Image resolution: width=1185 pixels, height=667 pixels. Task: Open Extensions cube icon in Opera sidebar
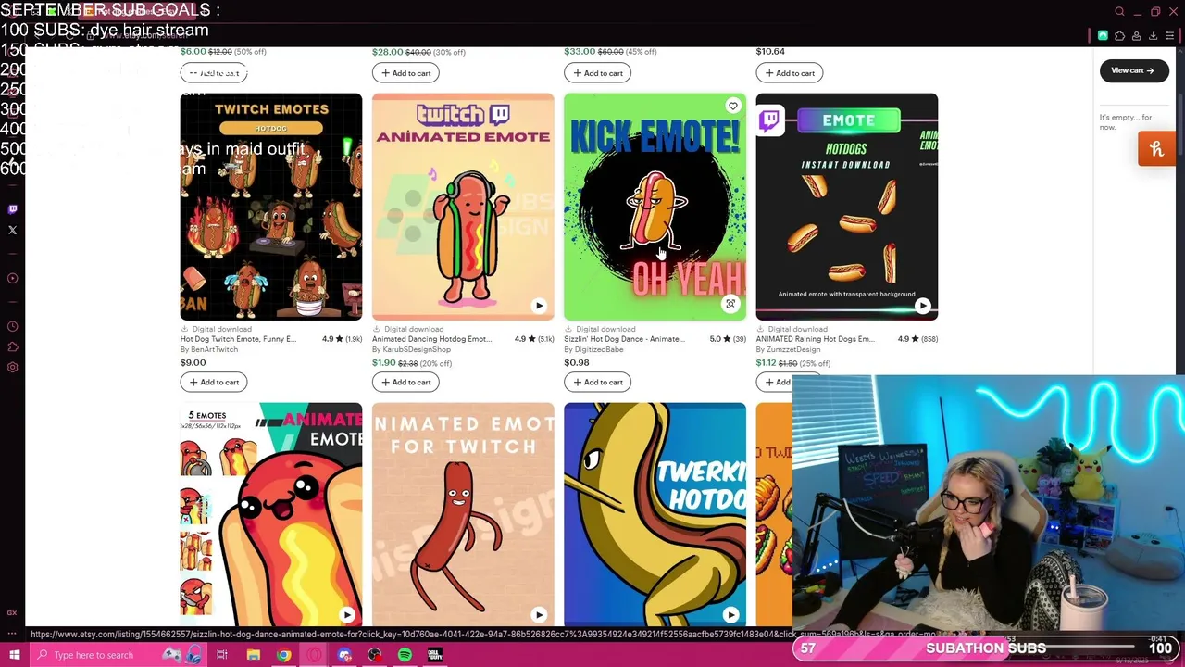12,346
